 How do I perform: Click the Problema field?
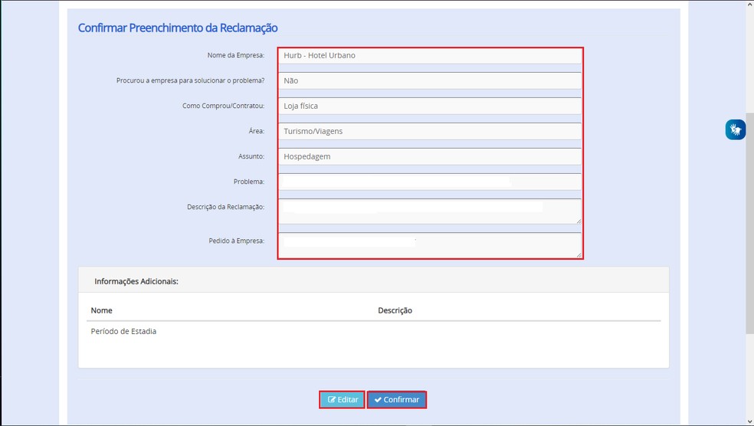430,182
